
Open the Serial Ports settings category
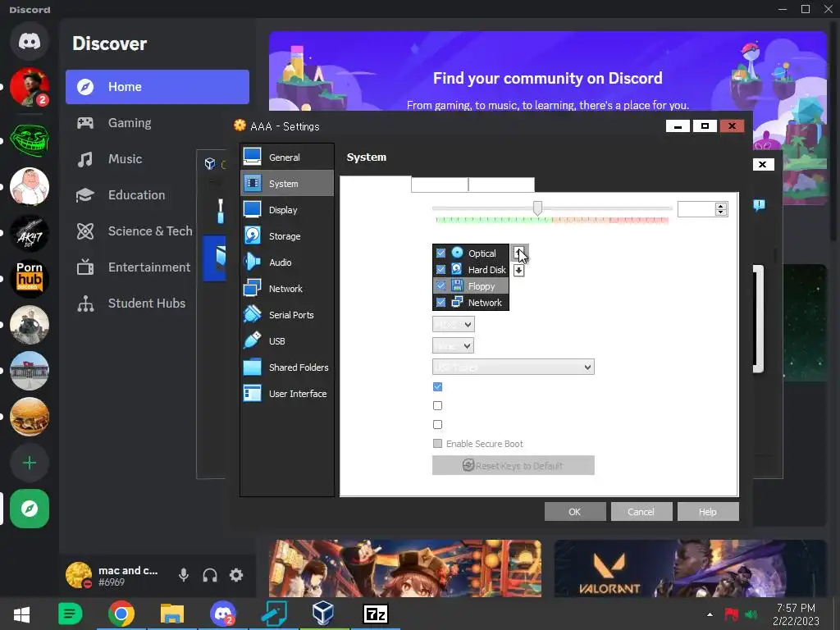(286, 314)
